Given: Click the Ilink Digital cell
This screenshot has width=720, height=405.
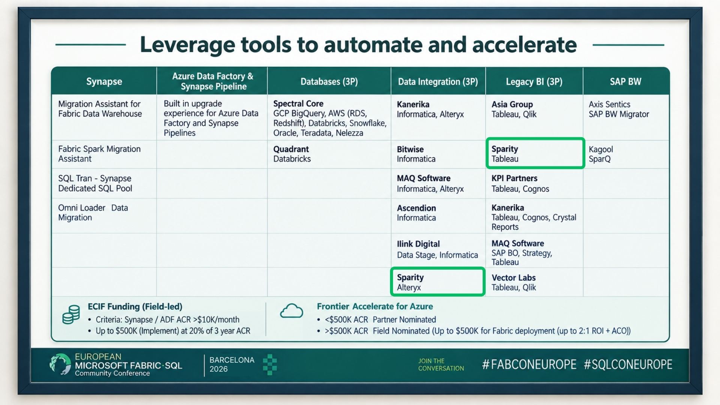Looking at the screenshot, I should (438, 250).
